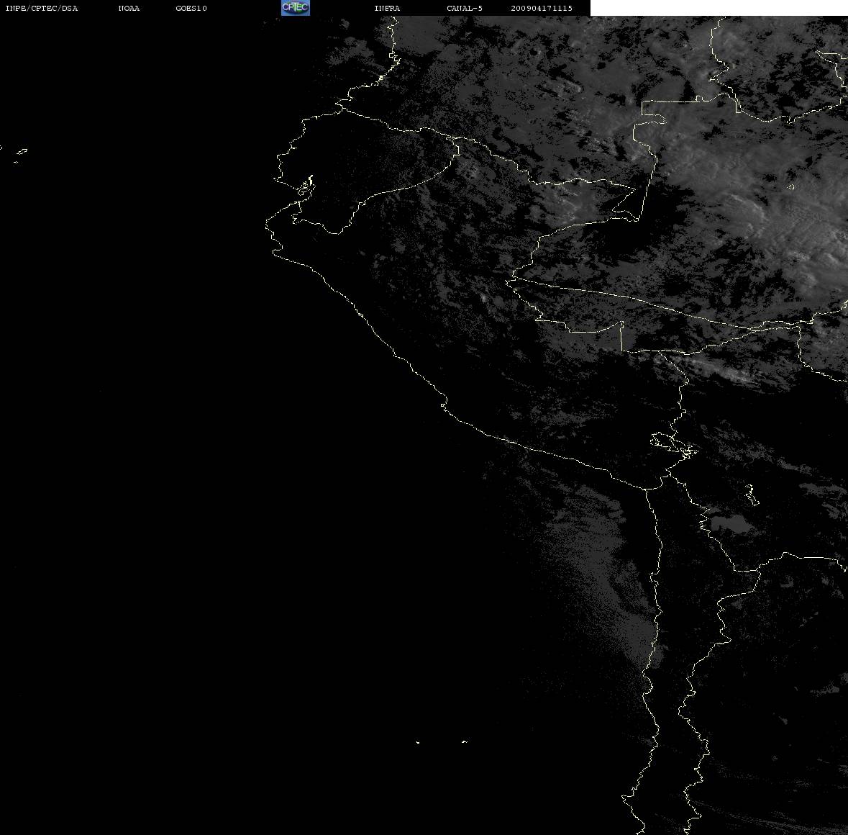Click the CANAL-5 channel label
This screenshot has width=848, height=835.
point(465,8)
